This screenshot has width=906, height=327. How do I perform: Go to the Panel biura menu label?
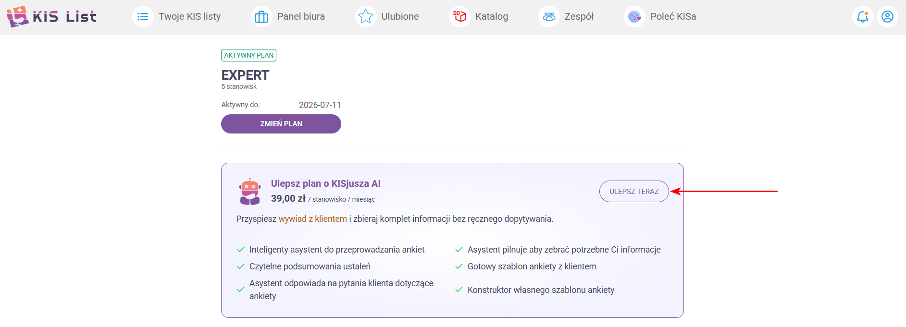[301, 17]
